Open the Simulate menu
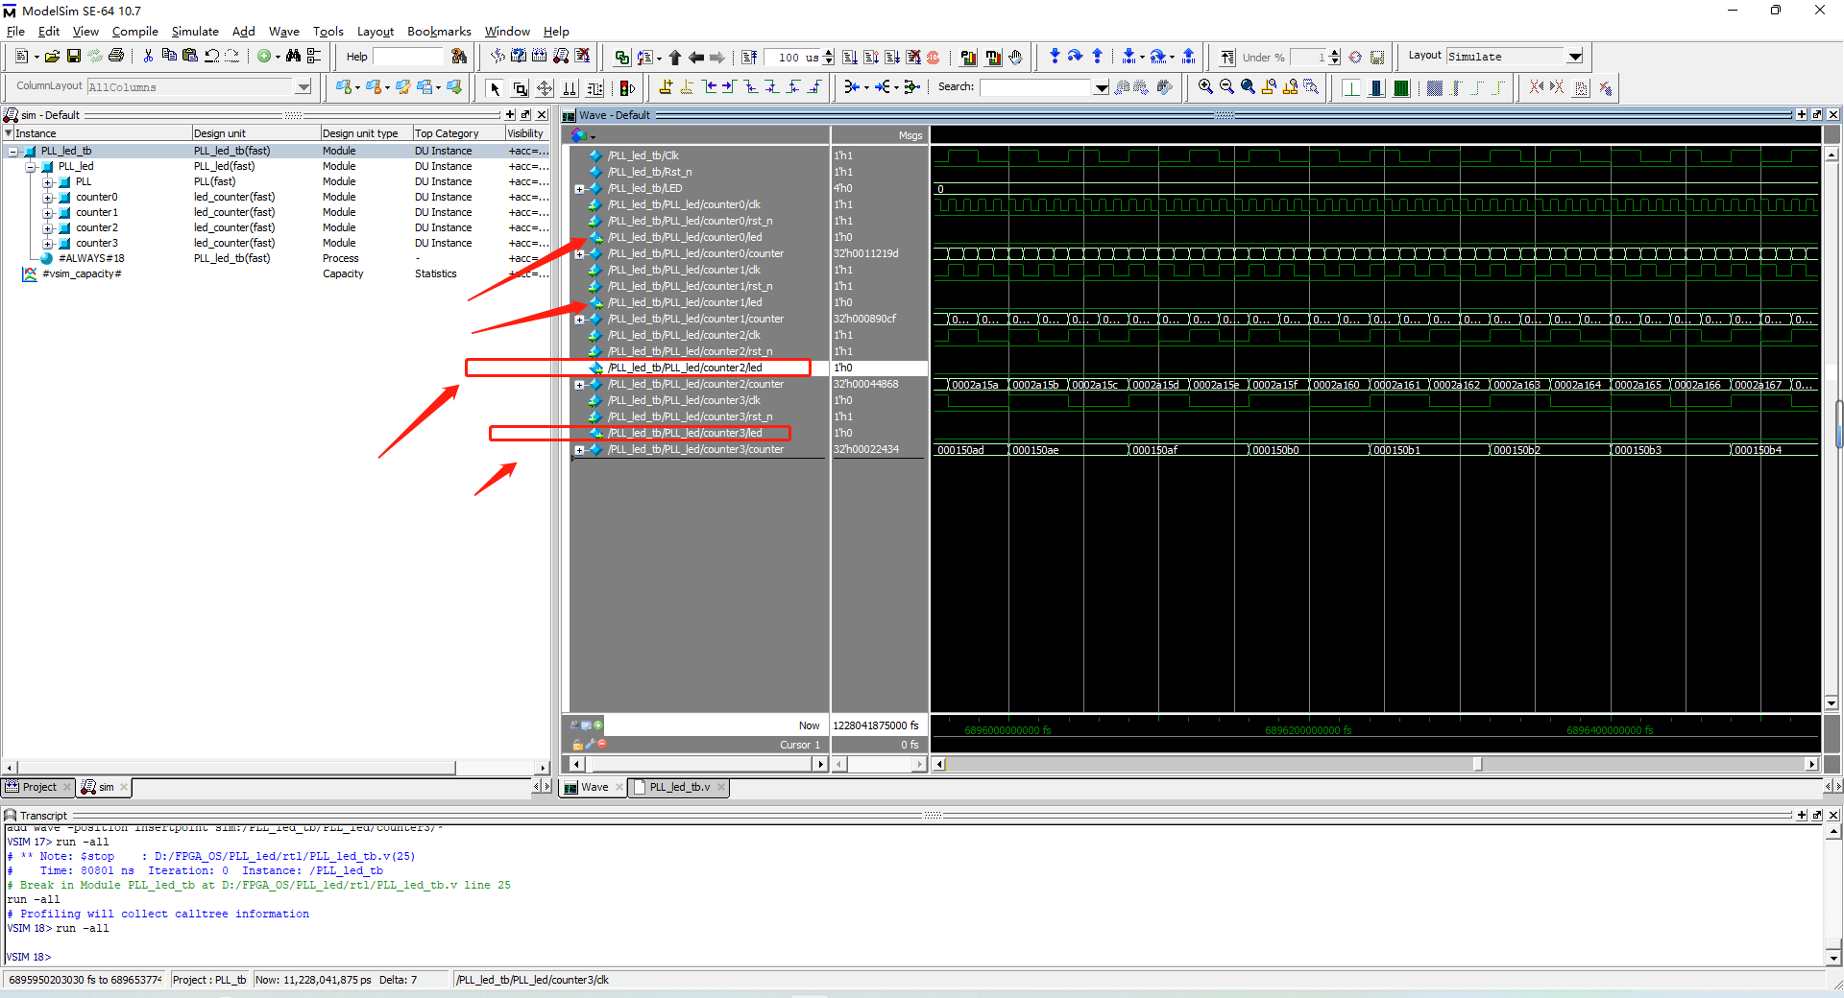 pyautogui.click(x=195, y=31)
